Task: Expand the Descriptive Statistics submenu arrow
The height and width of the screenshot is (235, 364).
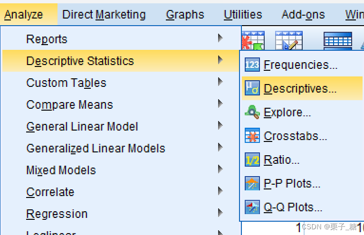Action: (x=220, y=60)
